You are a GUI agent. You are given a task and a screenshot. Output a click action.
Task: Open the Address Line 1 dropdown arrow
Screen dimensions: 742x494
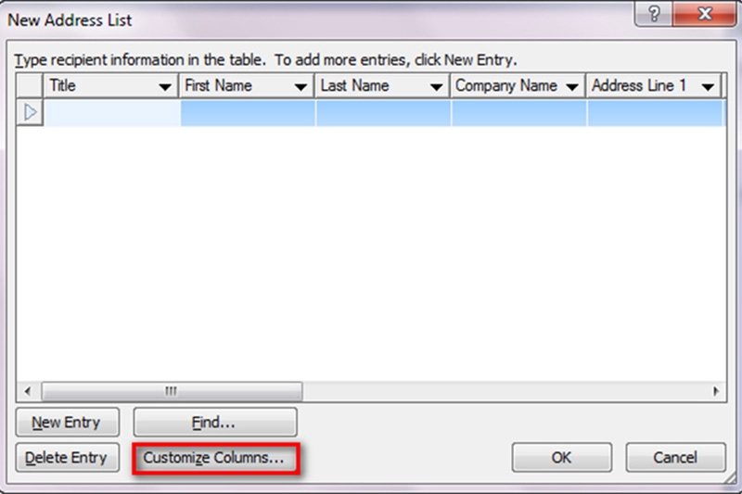(x=708, y=86)
